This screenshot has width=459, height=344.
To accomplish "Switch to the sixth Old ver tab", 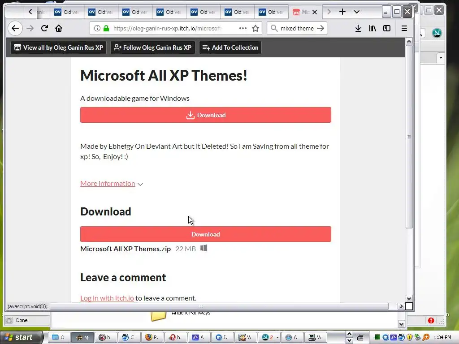I will [x=237, y=12].
